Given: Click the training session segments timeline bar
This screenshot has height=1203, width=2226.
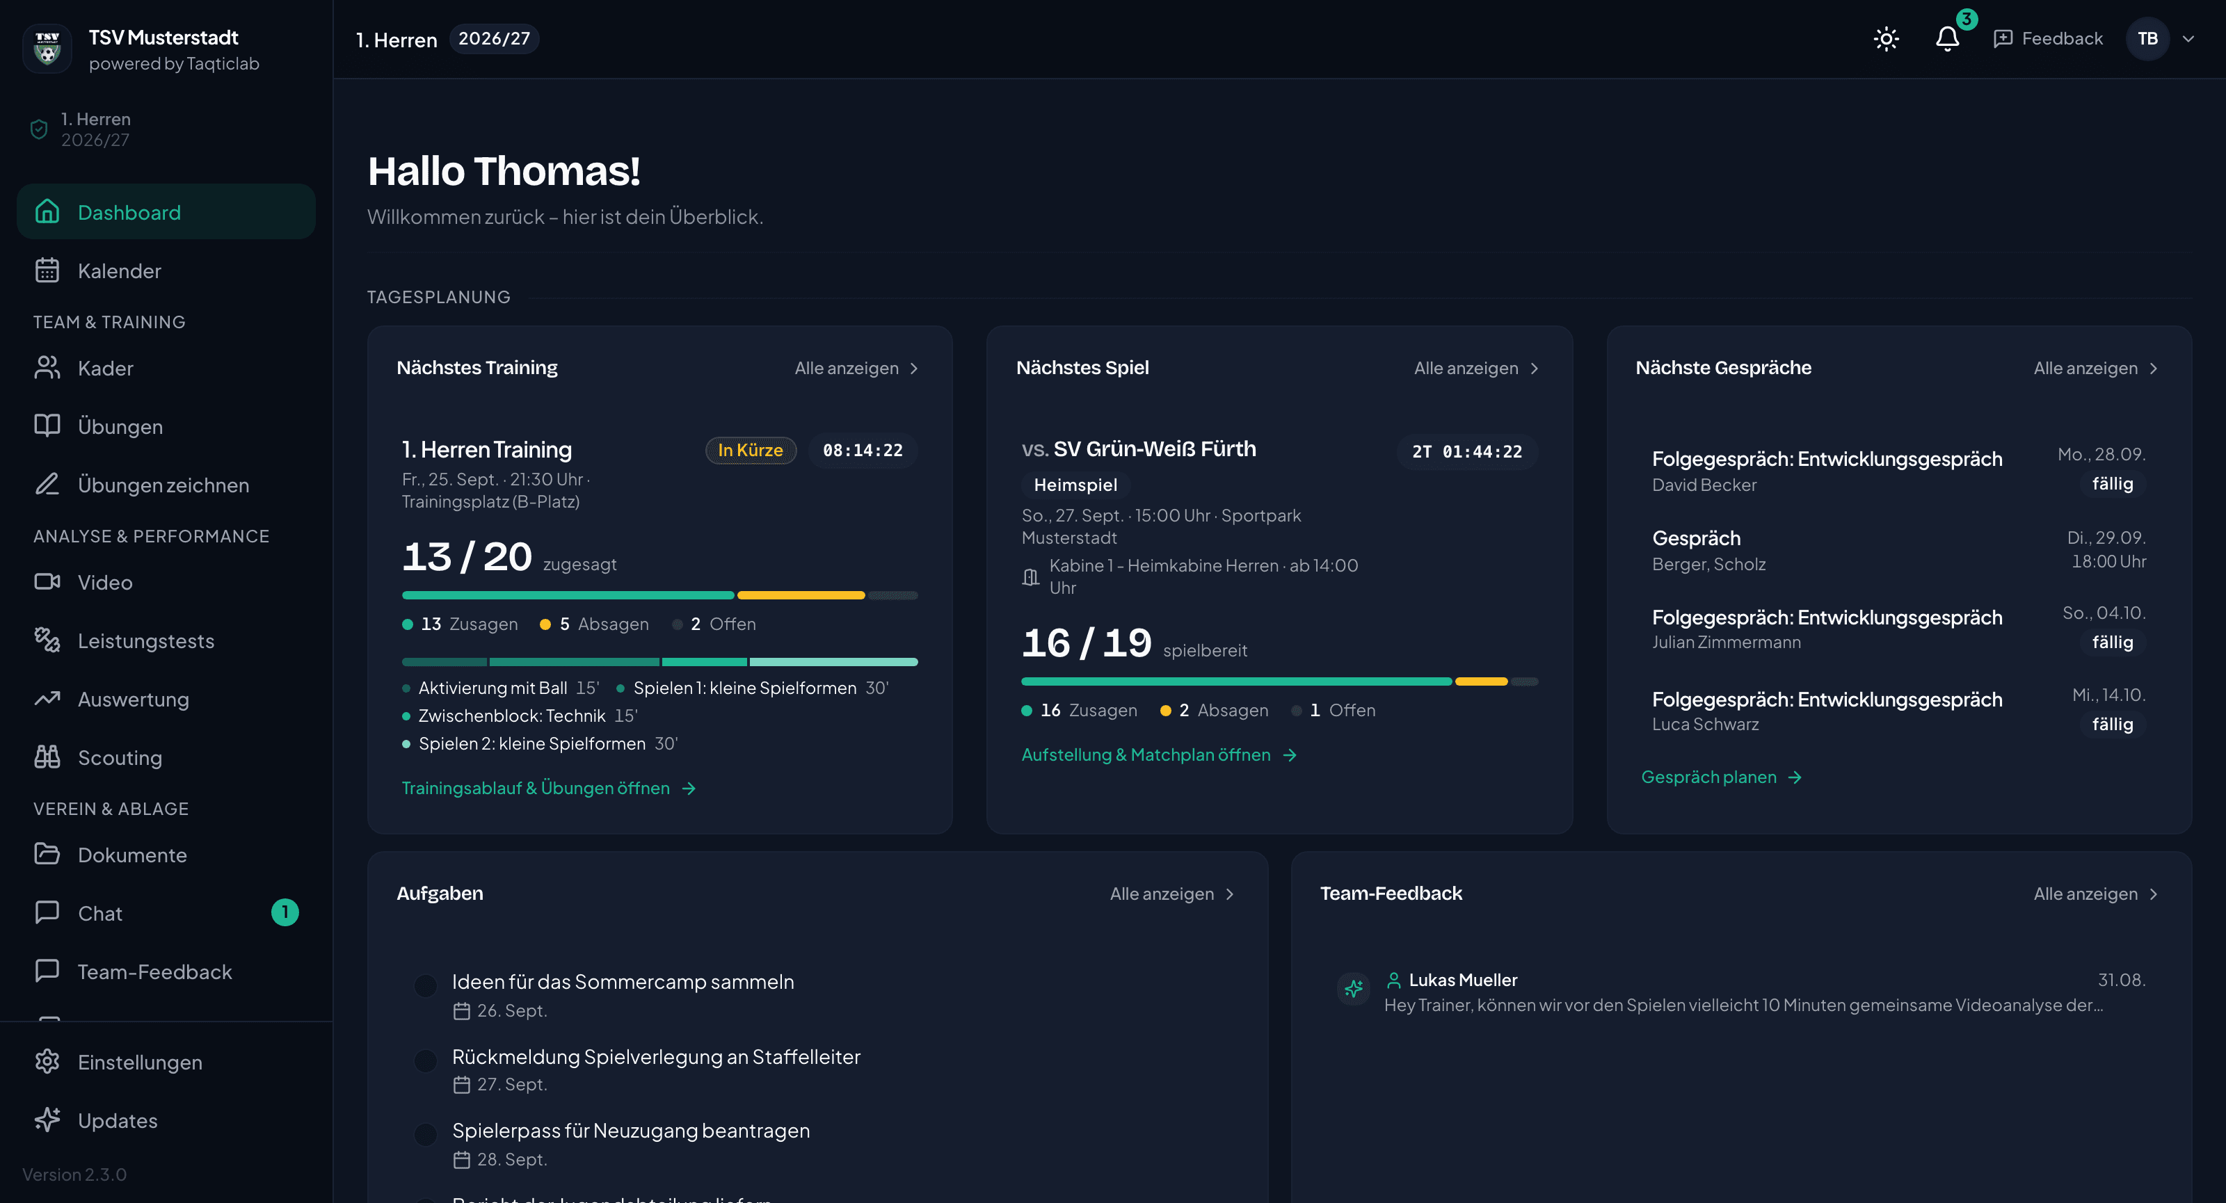Looking at the screenshot, I should point(659,663).
